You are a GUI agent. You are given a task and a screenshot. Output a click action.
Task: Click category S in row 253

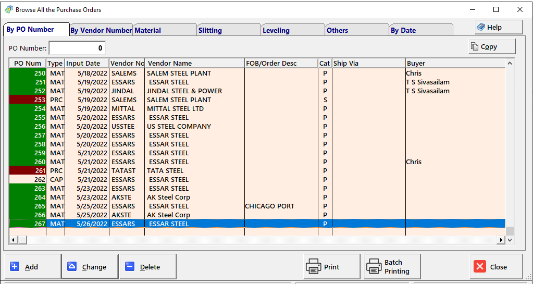point(325,100)
